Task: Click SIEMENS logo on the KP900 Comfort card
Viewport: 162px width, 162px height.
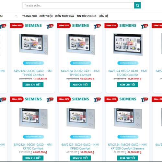Action: click(x=81, y=99)
